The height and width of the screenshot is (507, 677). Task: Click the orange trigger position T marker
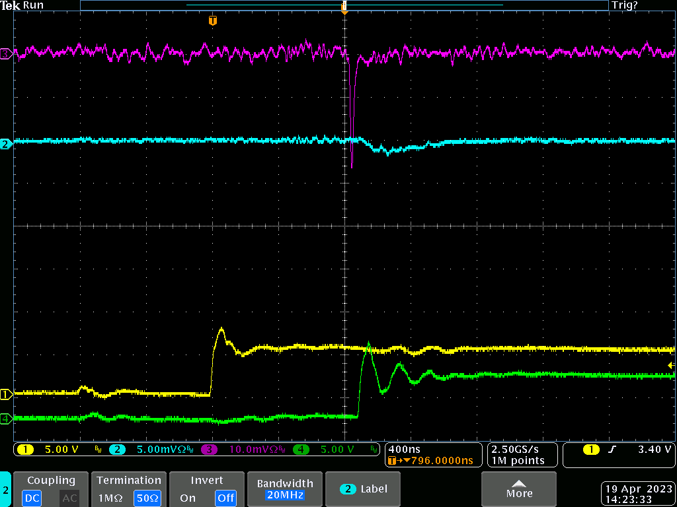212,21
